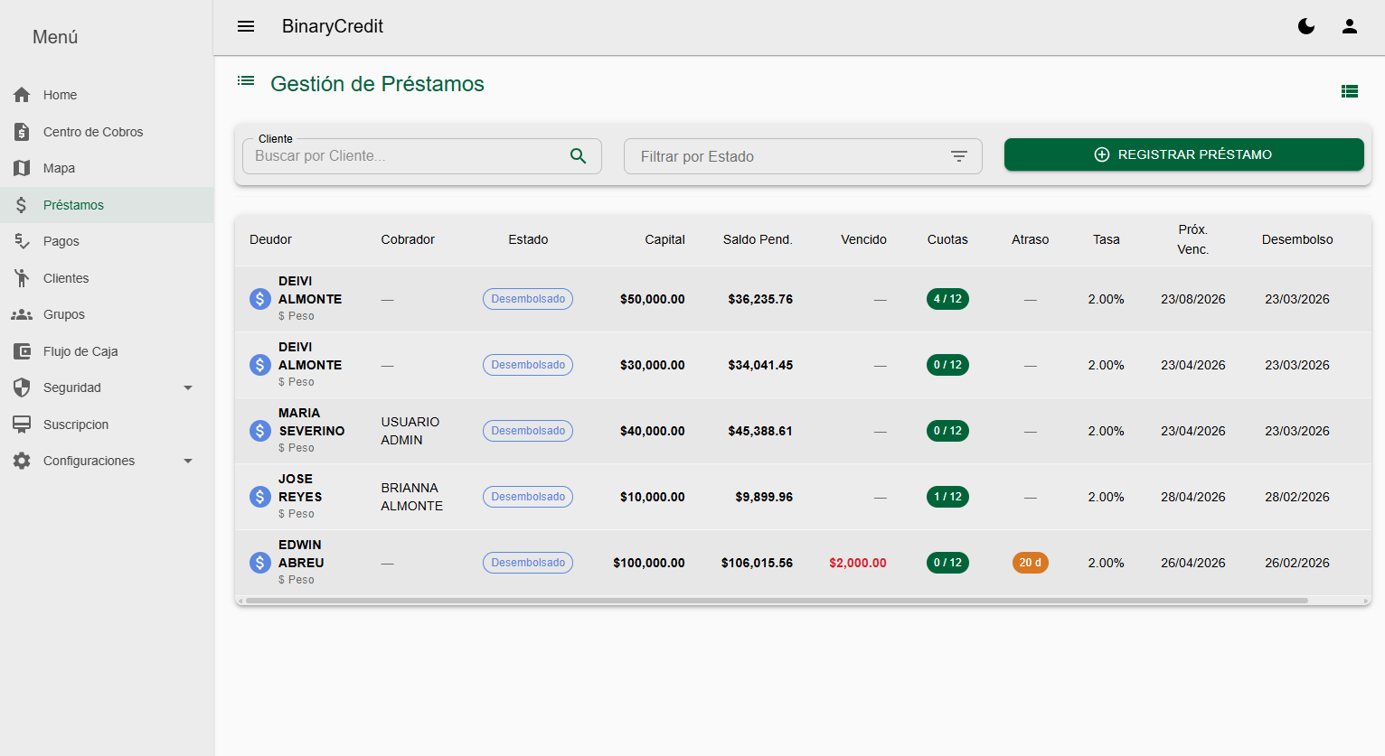Click the Deudor column header
The width and height of the screenshot is (1385, 756).
point(270,239)
